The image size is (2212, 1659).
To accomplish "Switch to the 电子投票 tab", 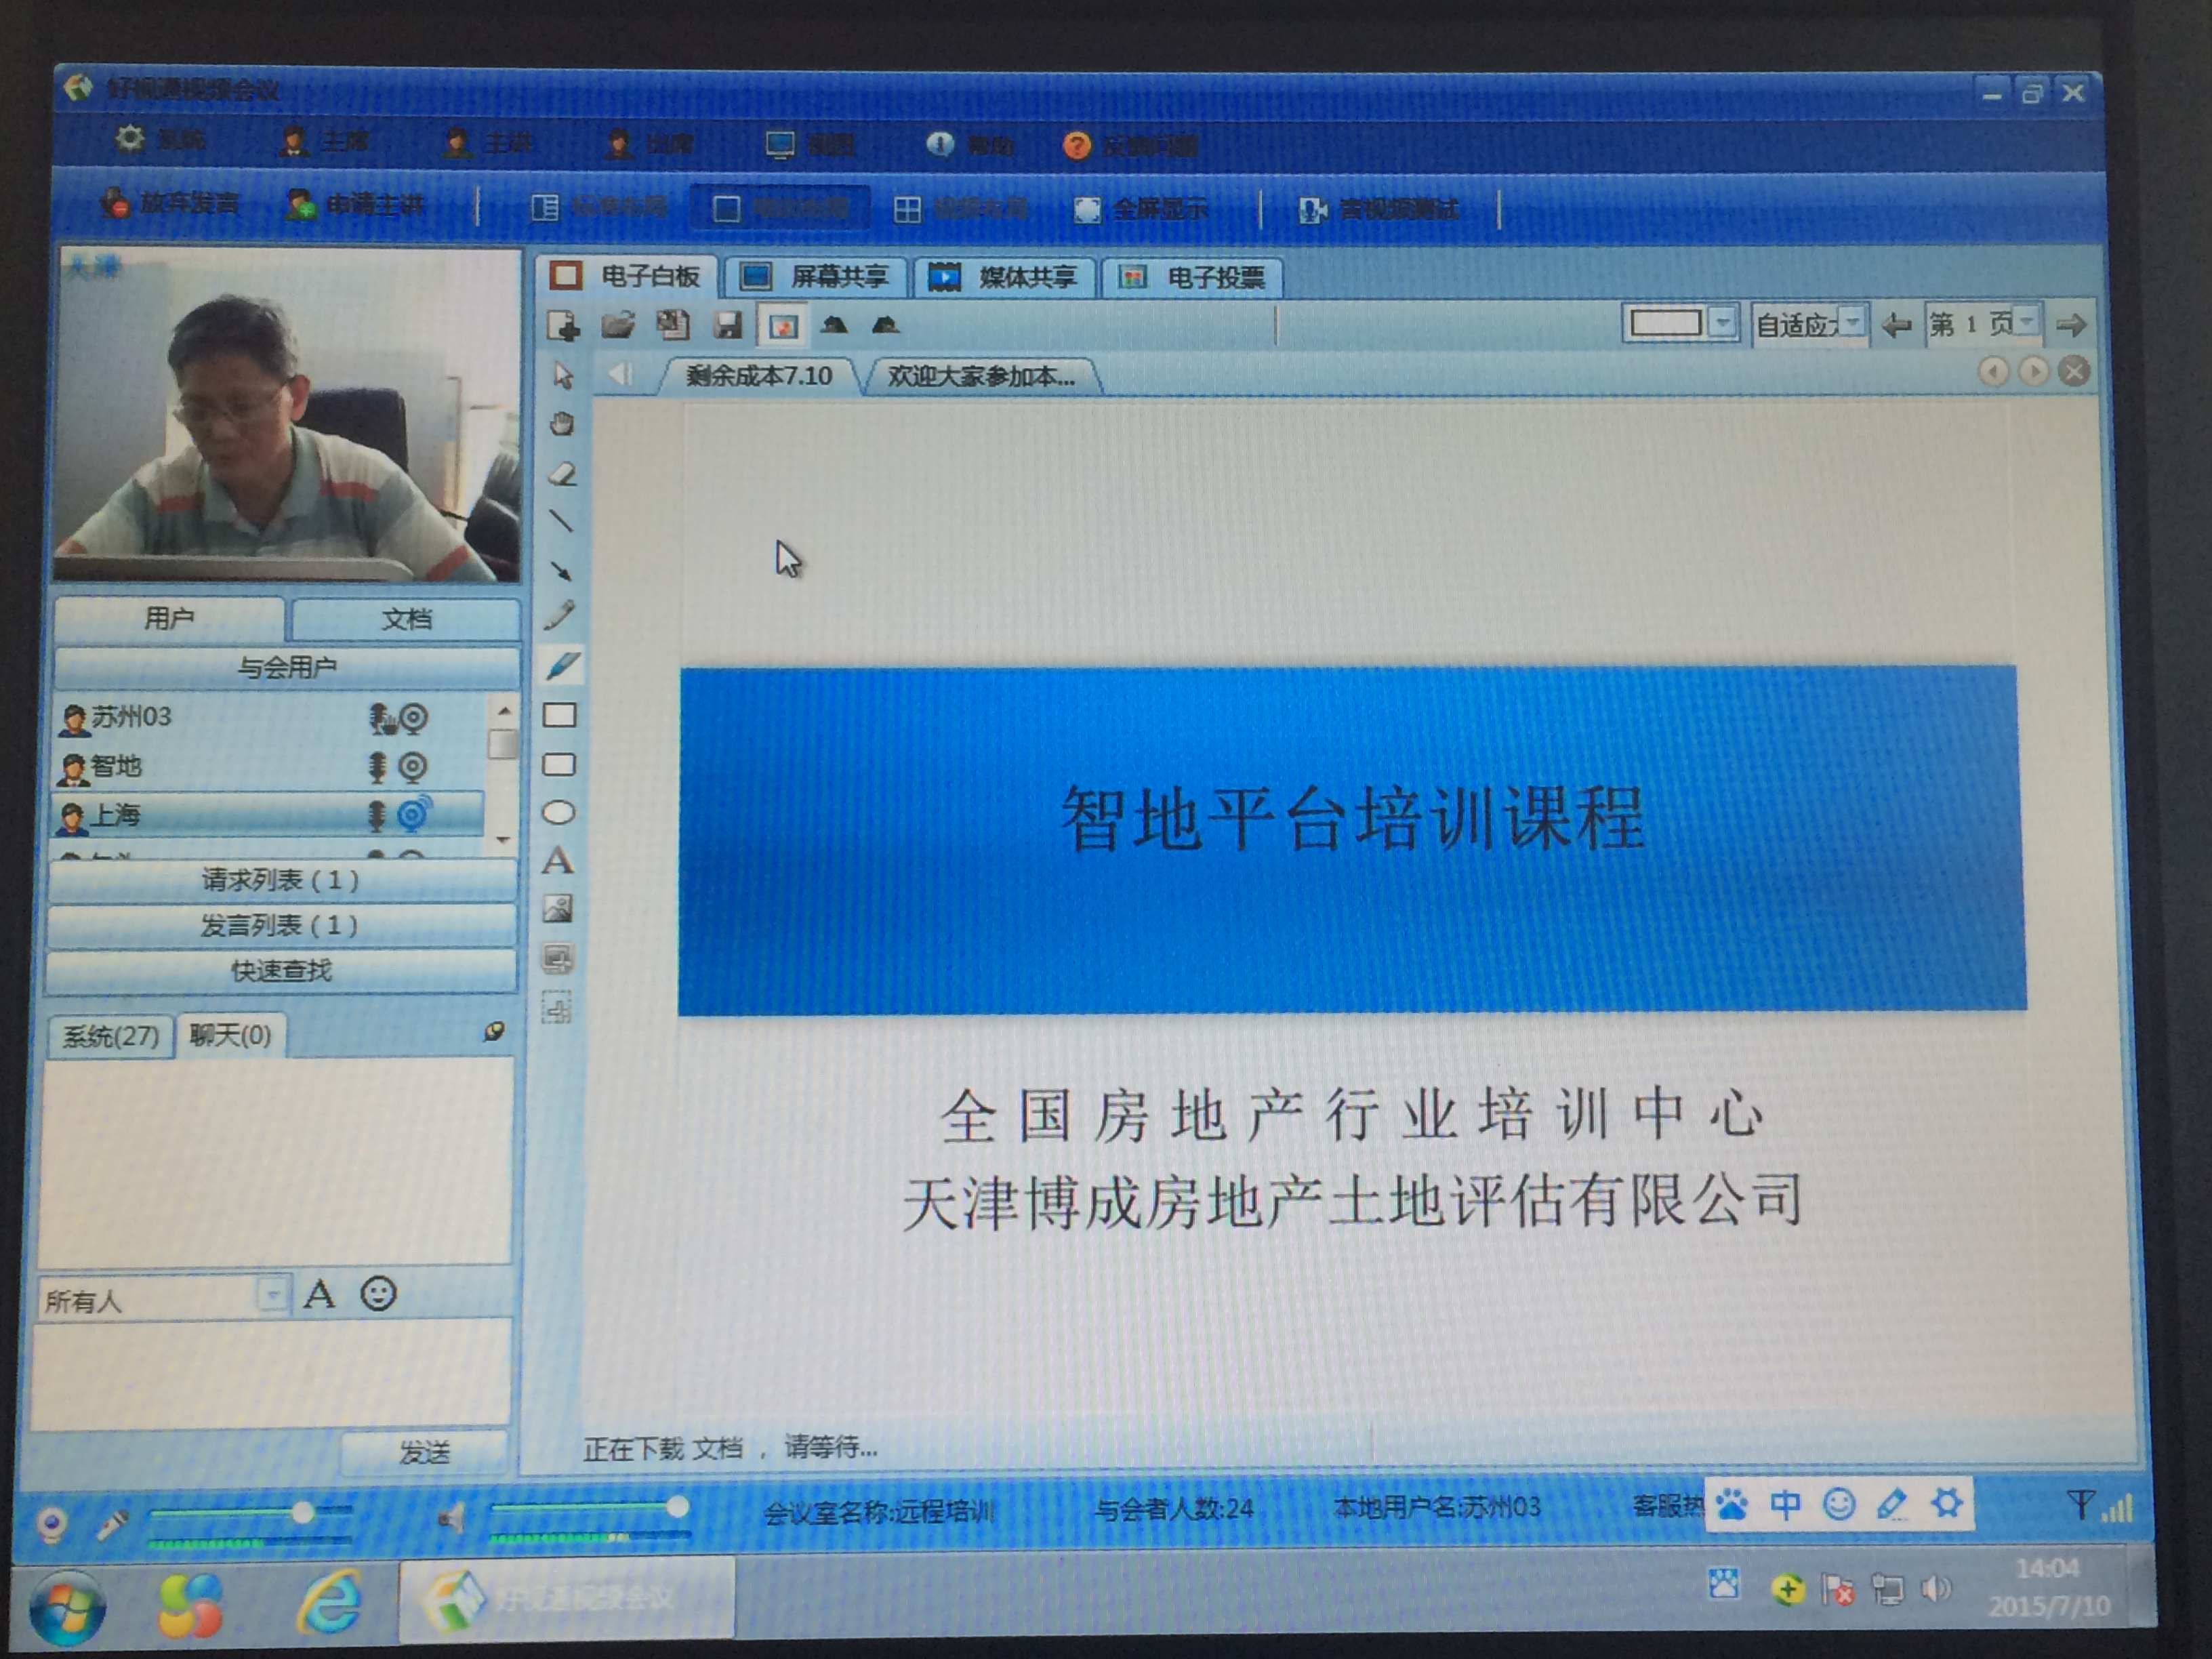I will pos(1193,277).
